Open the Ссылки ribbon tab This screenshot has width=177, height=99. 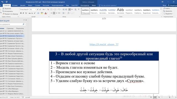coord(37,5)
